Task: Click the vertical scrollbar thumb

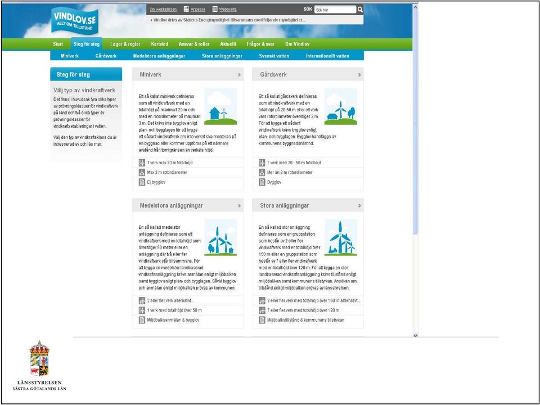Action: [x=415, y=122]
